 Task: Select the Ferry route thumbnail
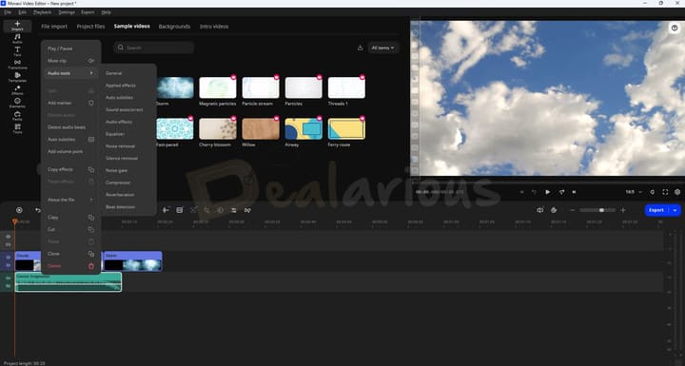[346, 129]
